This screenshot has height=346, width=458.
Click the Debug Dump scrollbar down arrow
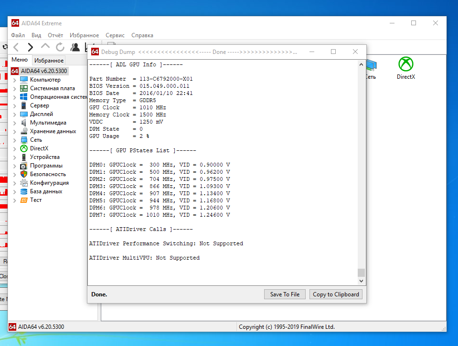pos(362,281)
